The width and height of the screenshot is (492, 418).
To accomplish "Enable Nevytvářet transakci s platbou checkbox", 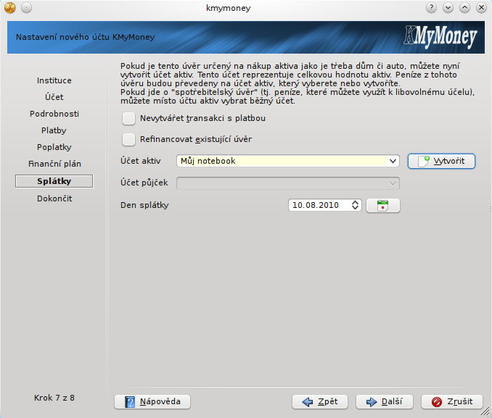I will [x=128, y=118].
